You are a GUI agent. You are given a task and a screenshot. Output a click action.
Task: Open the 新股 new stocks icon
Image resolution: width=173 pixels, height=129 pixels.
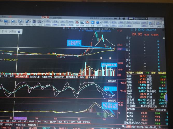(92, 22)
